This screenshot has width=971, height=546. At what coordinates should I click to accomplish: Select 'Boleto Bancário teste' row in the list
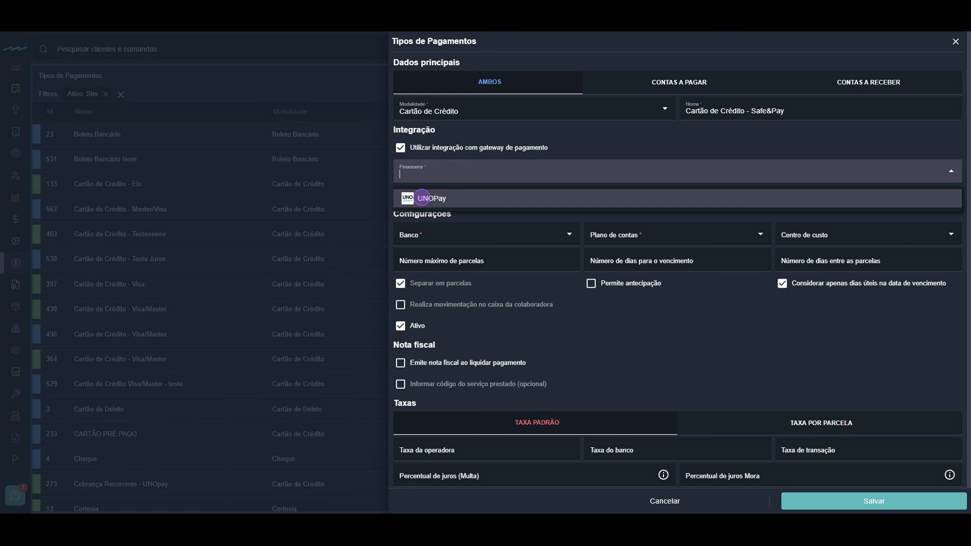210,159
